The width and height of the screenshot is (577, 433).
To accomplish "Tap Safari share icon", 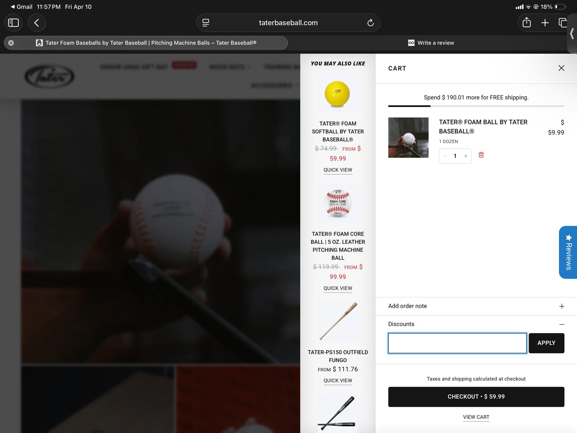I will pyautogui.click(x=527, y=22).
